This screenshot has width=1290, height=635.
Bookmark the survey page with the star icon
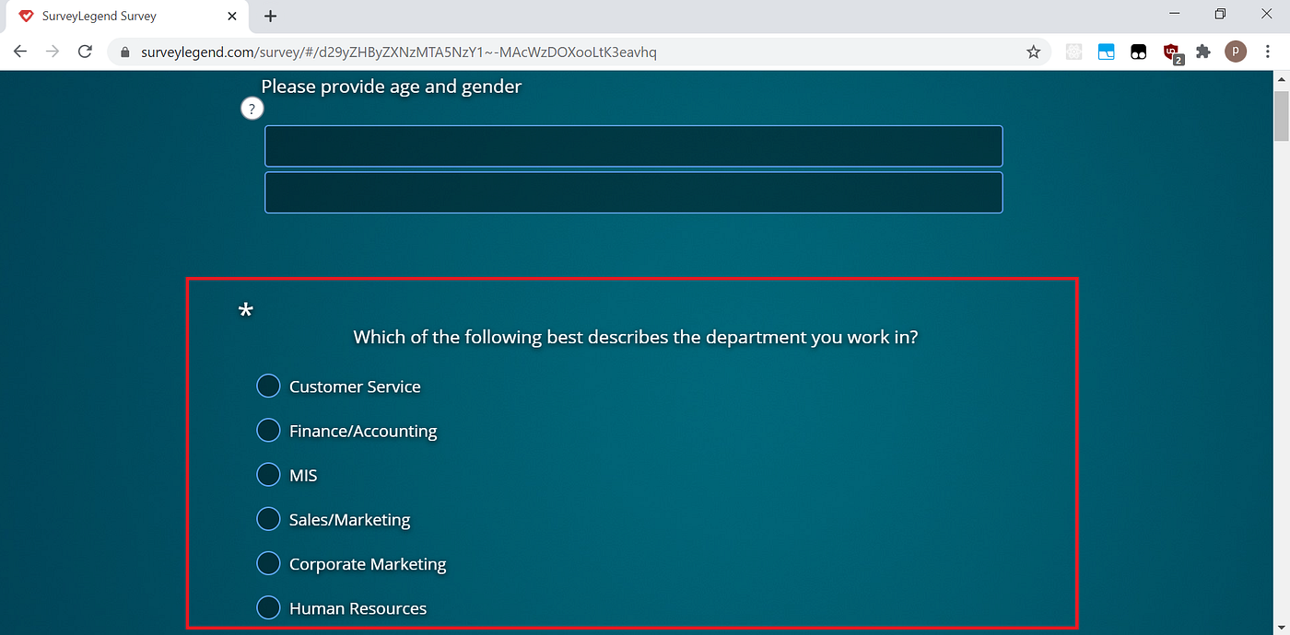pyautogui.click(x=1033, y=52)
